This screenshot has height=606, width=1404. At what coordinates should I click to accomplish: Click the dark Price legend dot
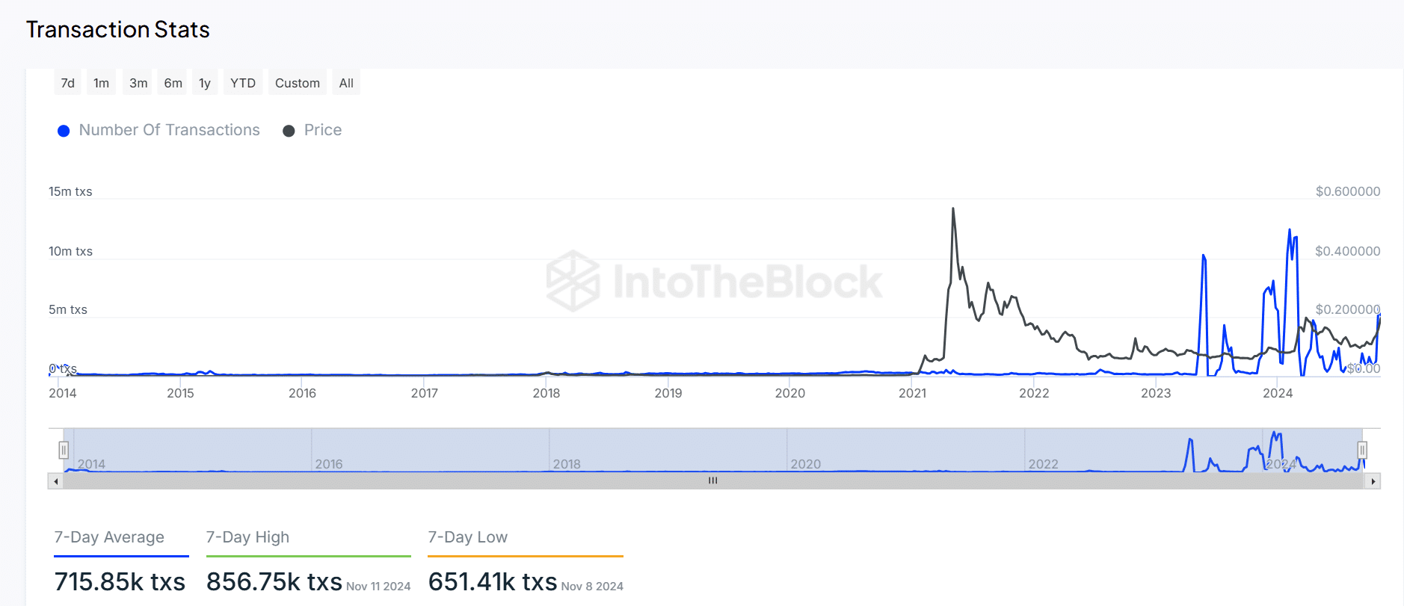click(x=289, y=131)
